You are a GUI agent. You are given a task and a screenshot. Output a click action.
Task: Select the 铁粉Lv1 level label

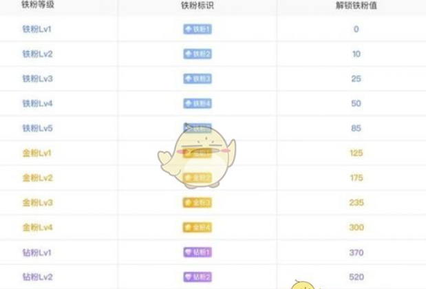pyautogui.click(x=37, y=29)
